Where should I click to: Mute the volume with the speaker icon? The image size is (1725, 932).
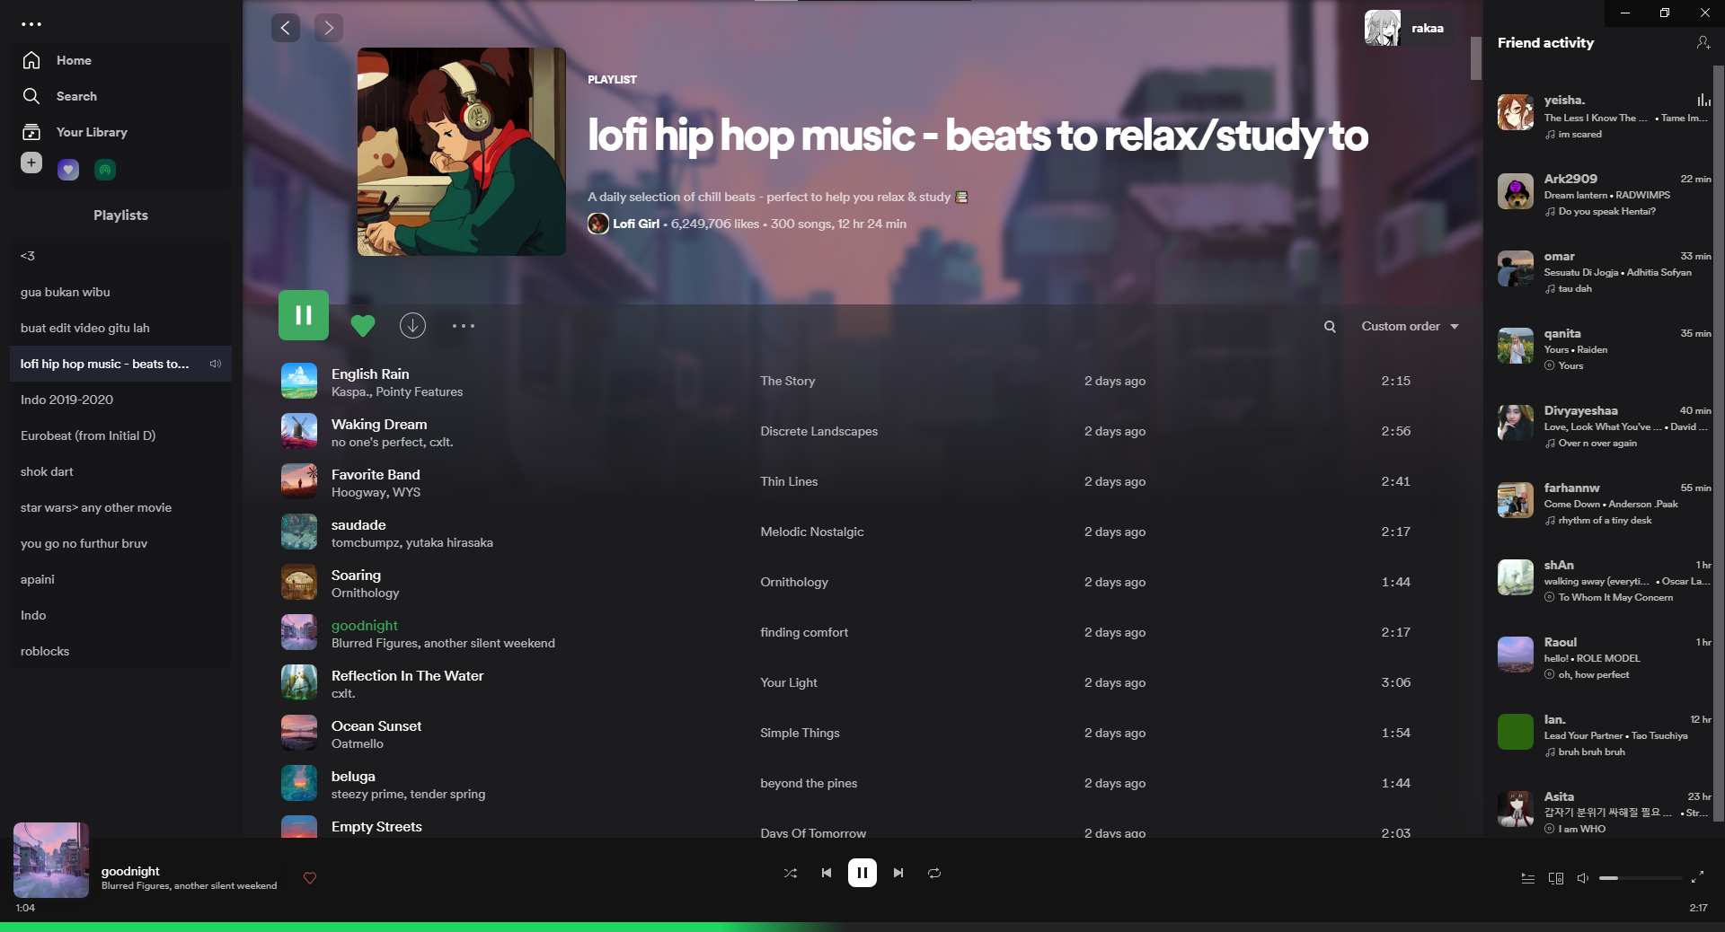tap(1583, 878)
